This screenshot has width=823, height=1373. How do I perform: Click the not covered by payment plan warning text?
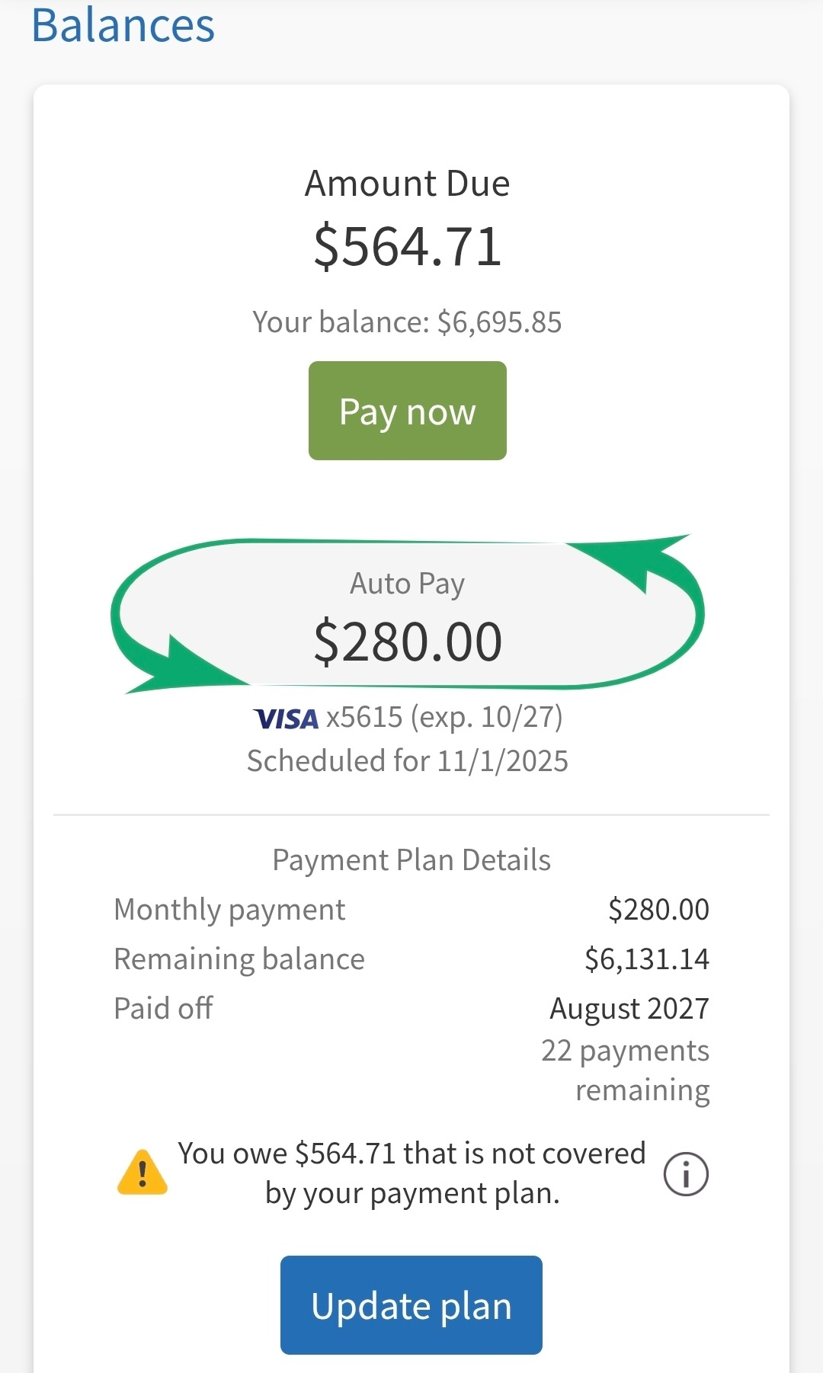coord(411,1173)
